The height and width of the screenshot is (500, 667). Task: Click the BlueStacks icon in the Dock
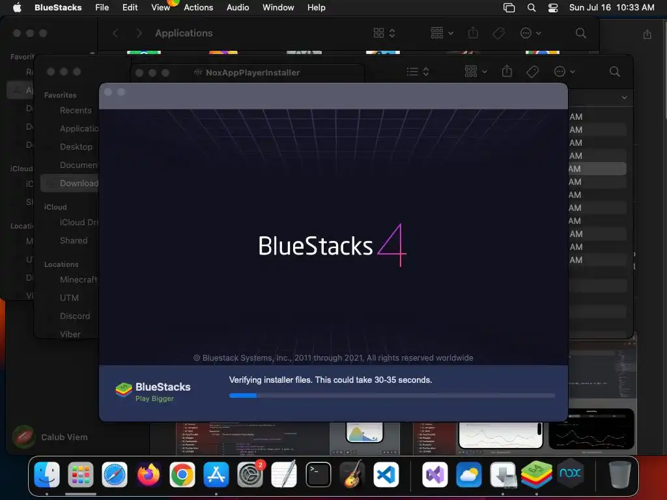coord(537,475)
